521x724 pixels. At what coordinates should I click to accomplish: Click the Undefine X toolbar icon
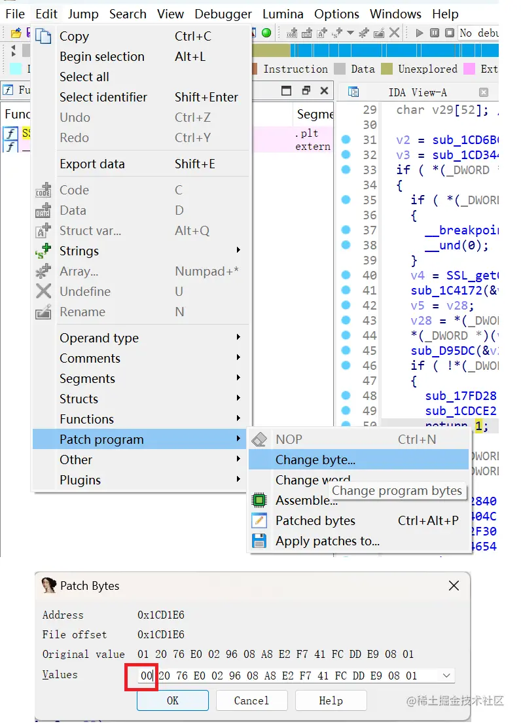(394, 33)
